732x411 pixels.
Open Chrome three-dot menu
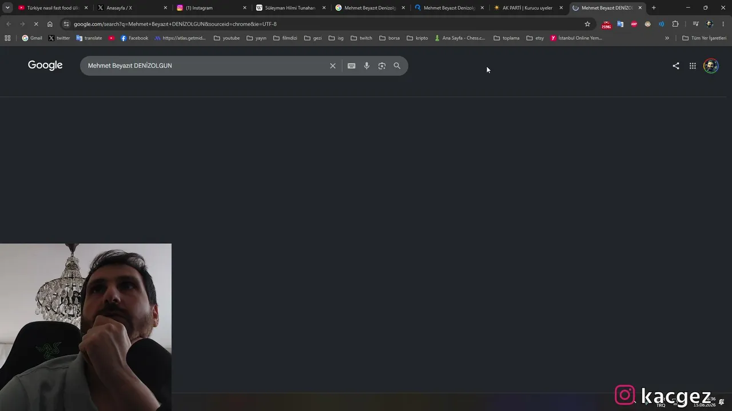pyautogui.click(x=723, y=24)
